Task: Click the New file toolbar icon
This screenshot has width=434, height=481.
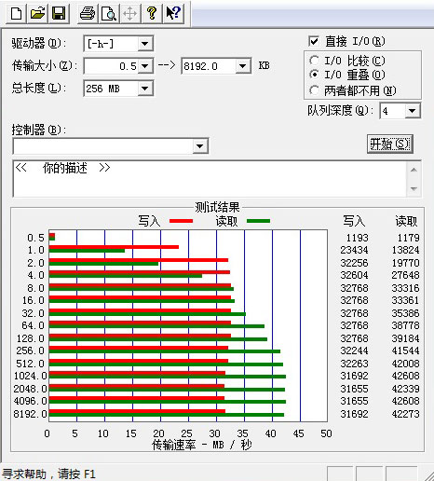Action: pyautogui.click(x=16, y=13)
